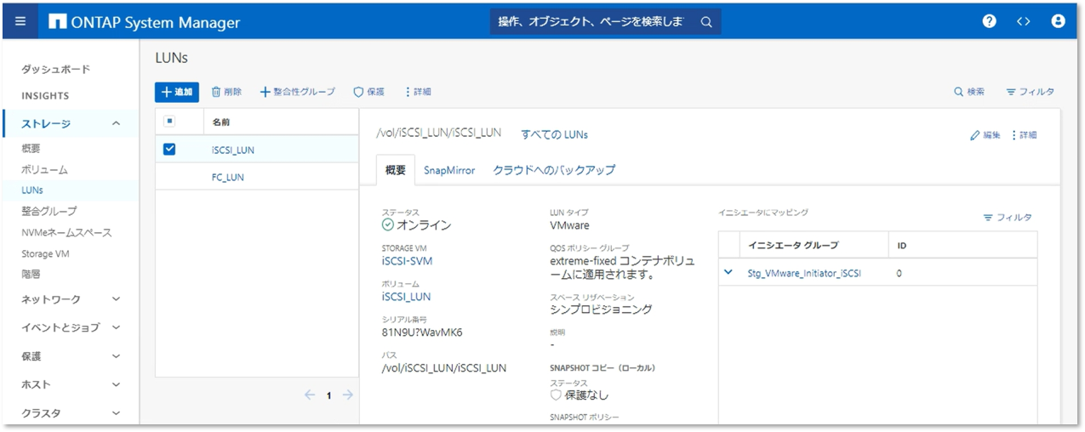
Task: Click the NetApp logo in the header
Action: coord(58,22)
